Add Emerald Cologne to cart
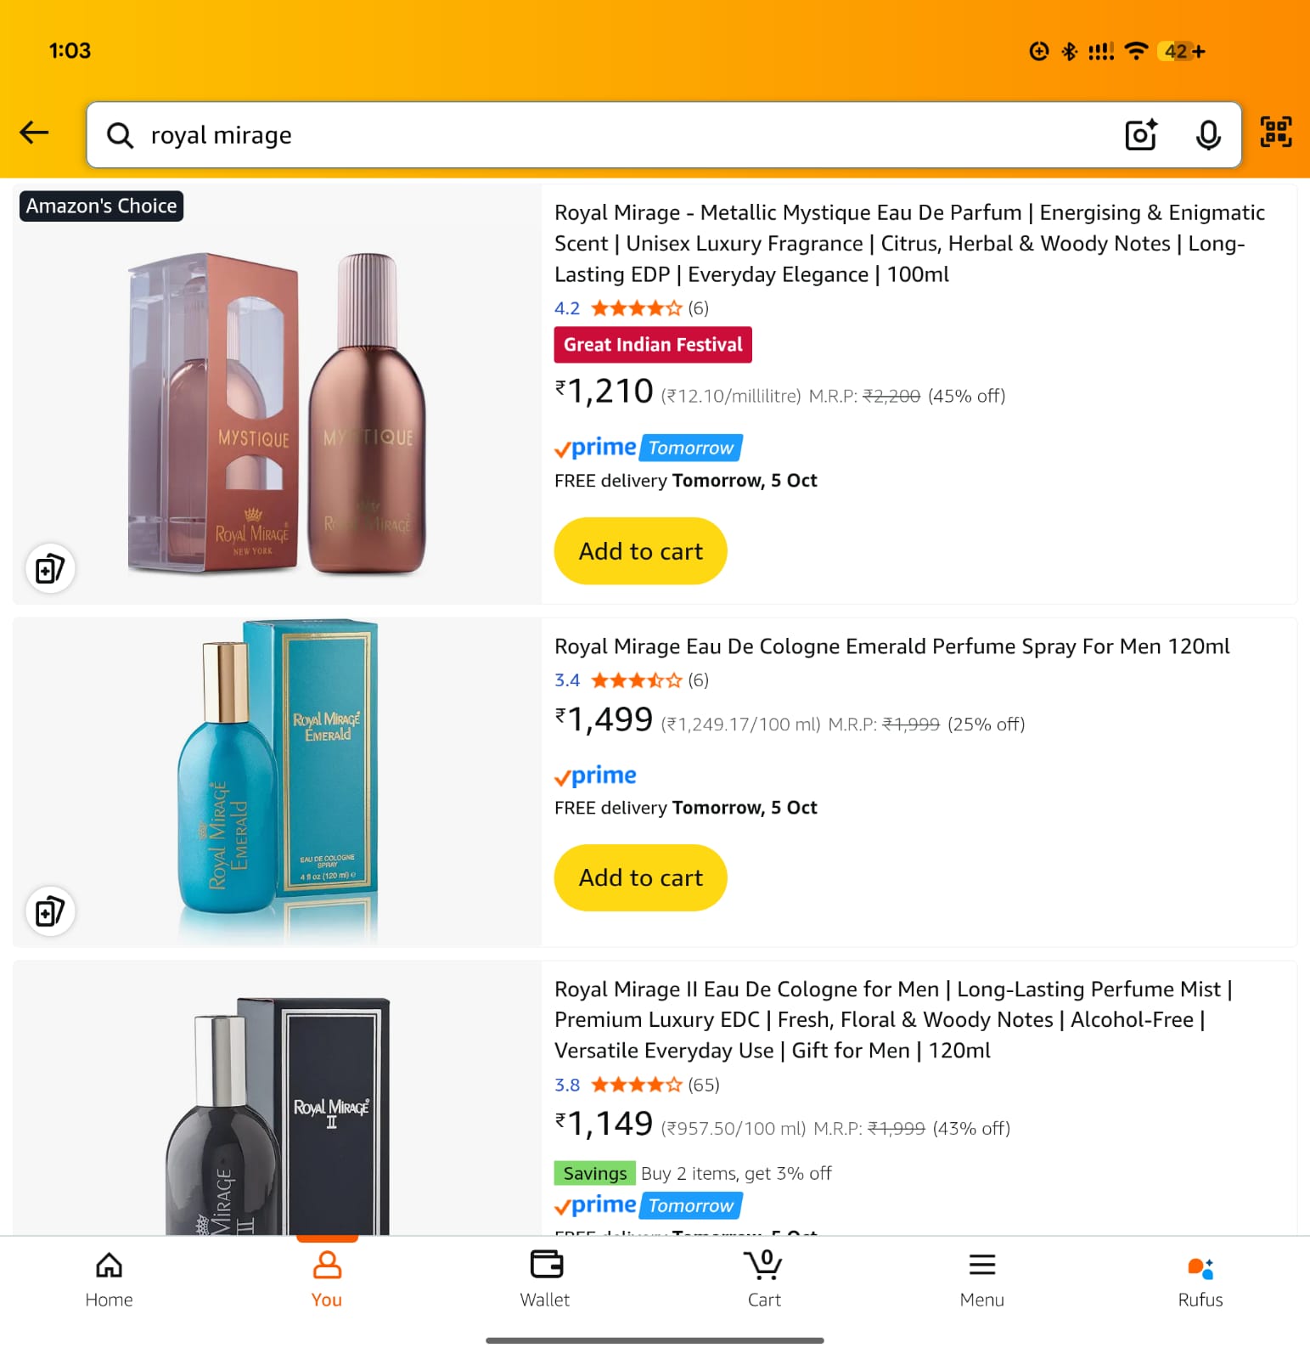The height and width of the screenshot is (1359, 1310). click(640, 877)
